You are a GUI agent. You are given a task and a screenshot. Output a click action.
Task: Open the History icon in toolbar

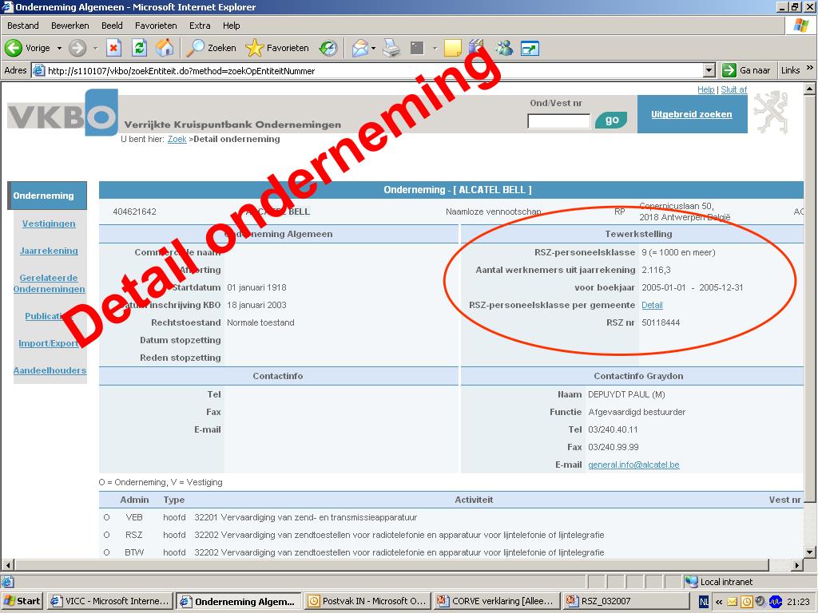coord(328,48)
